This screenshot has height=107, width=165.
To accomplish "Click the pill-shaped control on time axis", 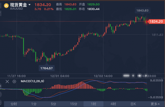I will click(x=126, y=75).
